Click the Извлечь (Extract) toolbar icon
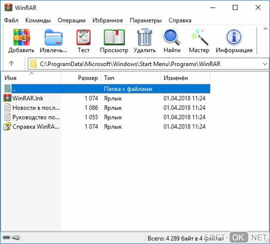The image size is (270, 244). coord(53,41)
